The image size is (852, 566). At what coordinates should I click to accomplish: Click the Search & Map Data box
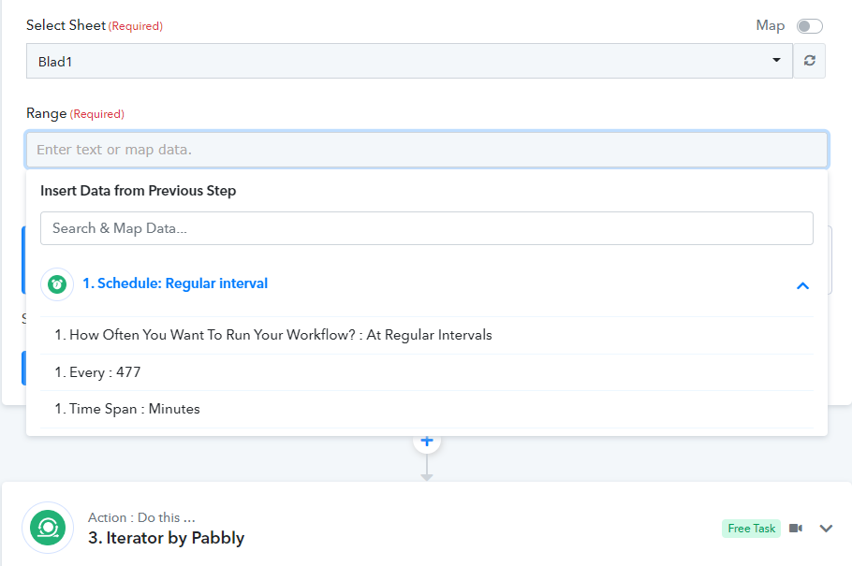pos(427,228)
